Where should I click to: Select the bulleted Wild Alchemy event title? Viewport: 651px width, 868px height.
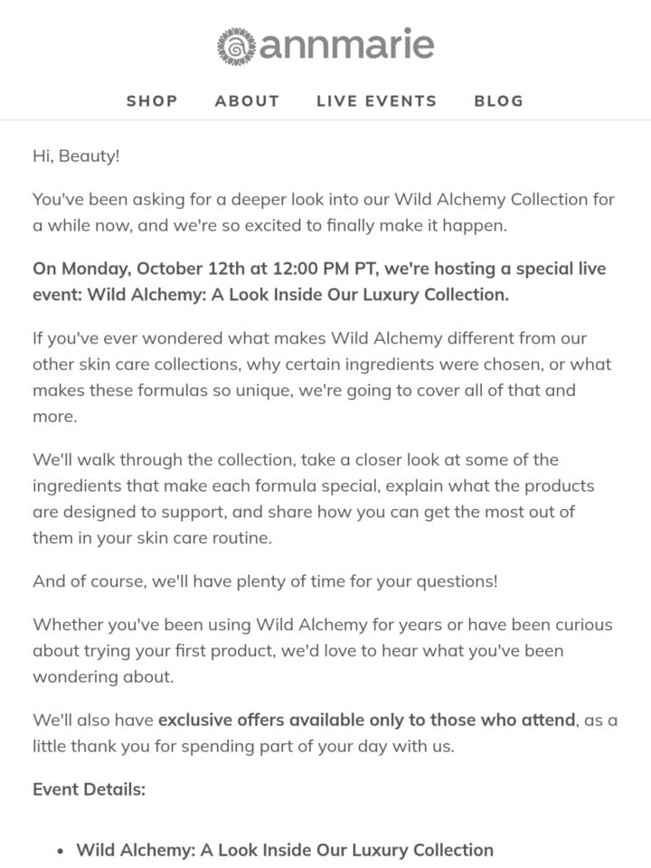pyautogui.click(x=285, y=850)
